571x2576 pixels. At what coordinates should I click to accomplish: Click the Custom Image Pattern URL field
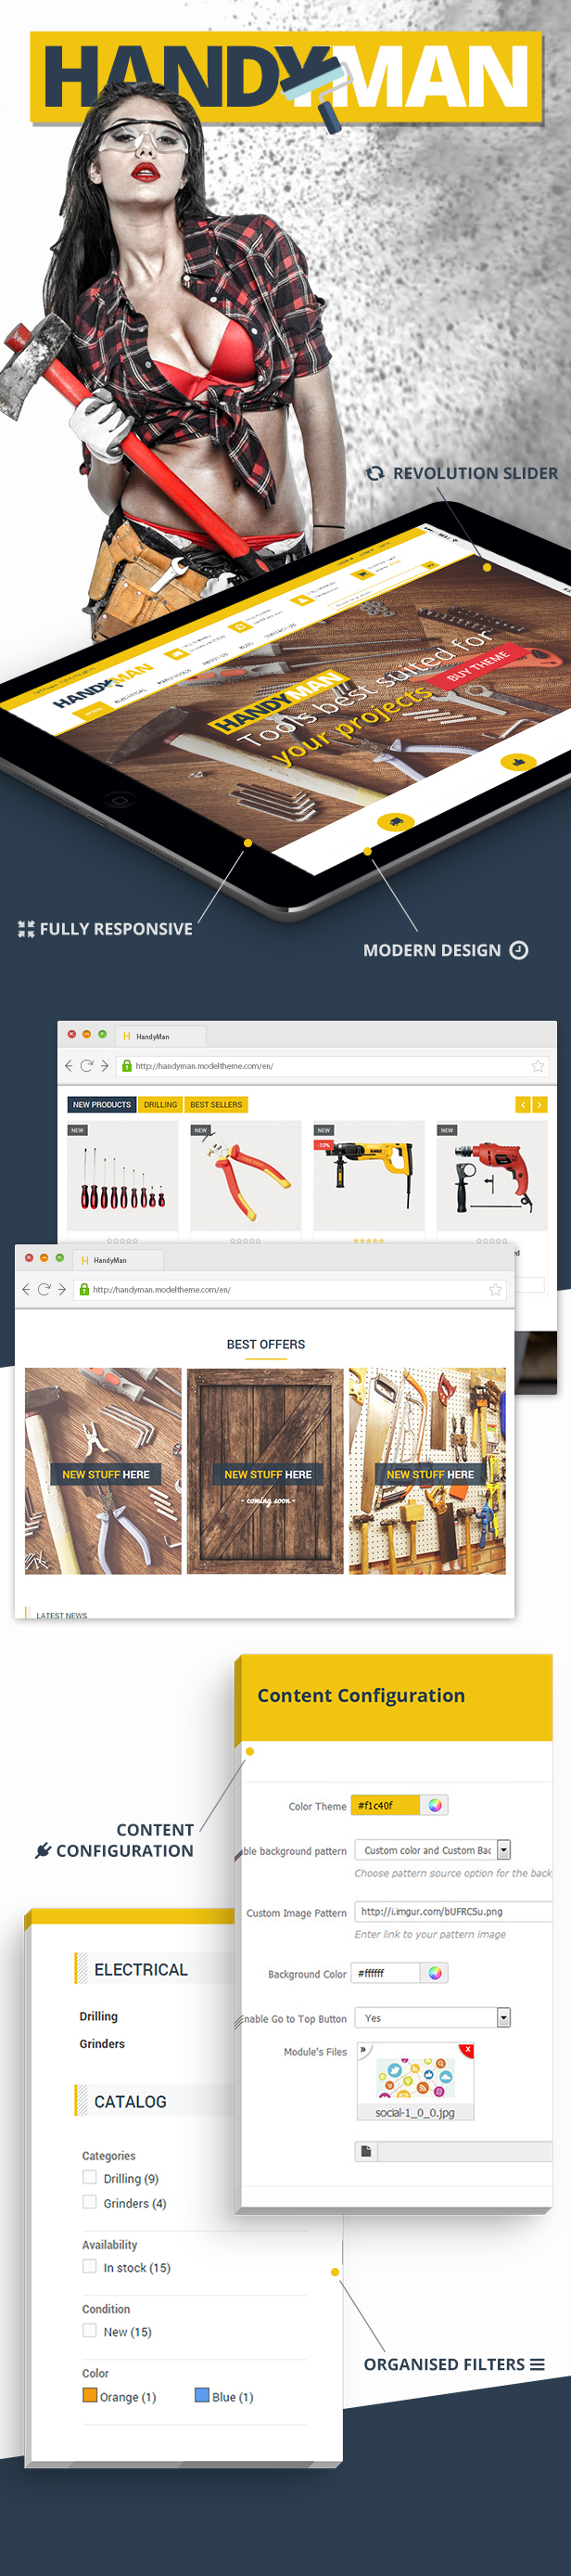click(x=453, y=1911)
